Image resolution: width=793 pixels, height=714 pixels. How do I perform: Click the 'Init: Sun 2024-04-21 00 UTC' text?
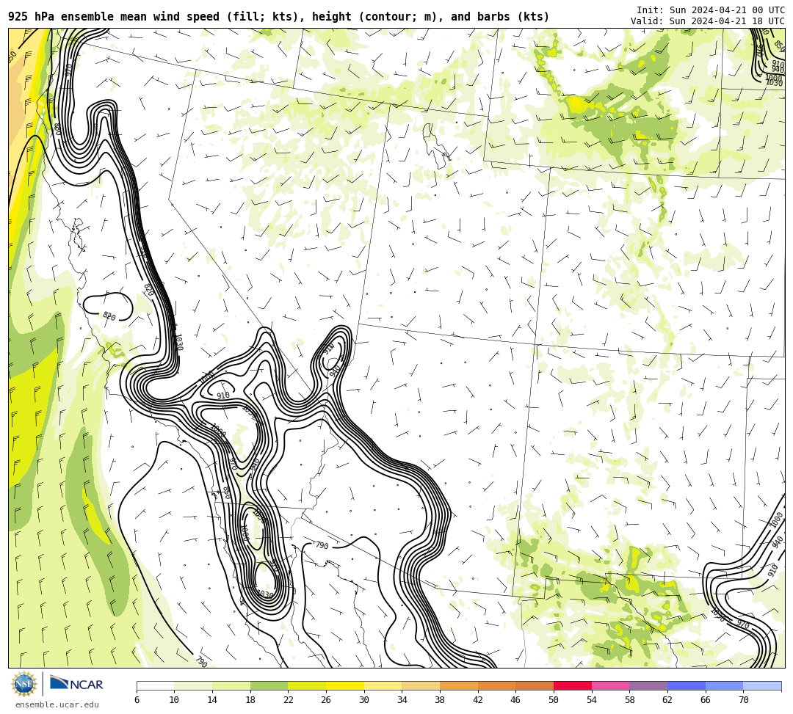click(711, 10)
